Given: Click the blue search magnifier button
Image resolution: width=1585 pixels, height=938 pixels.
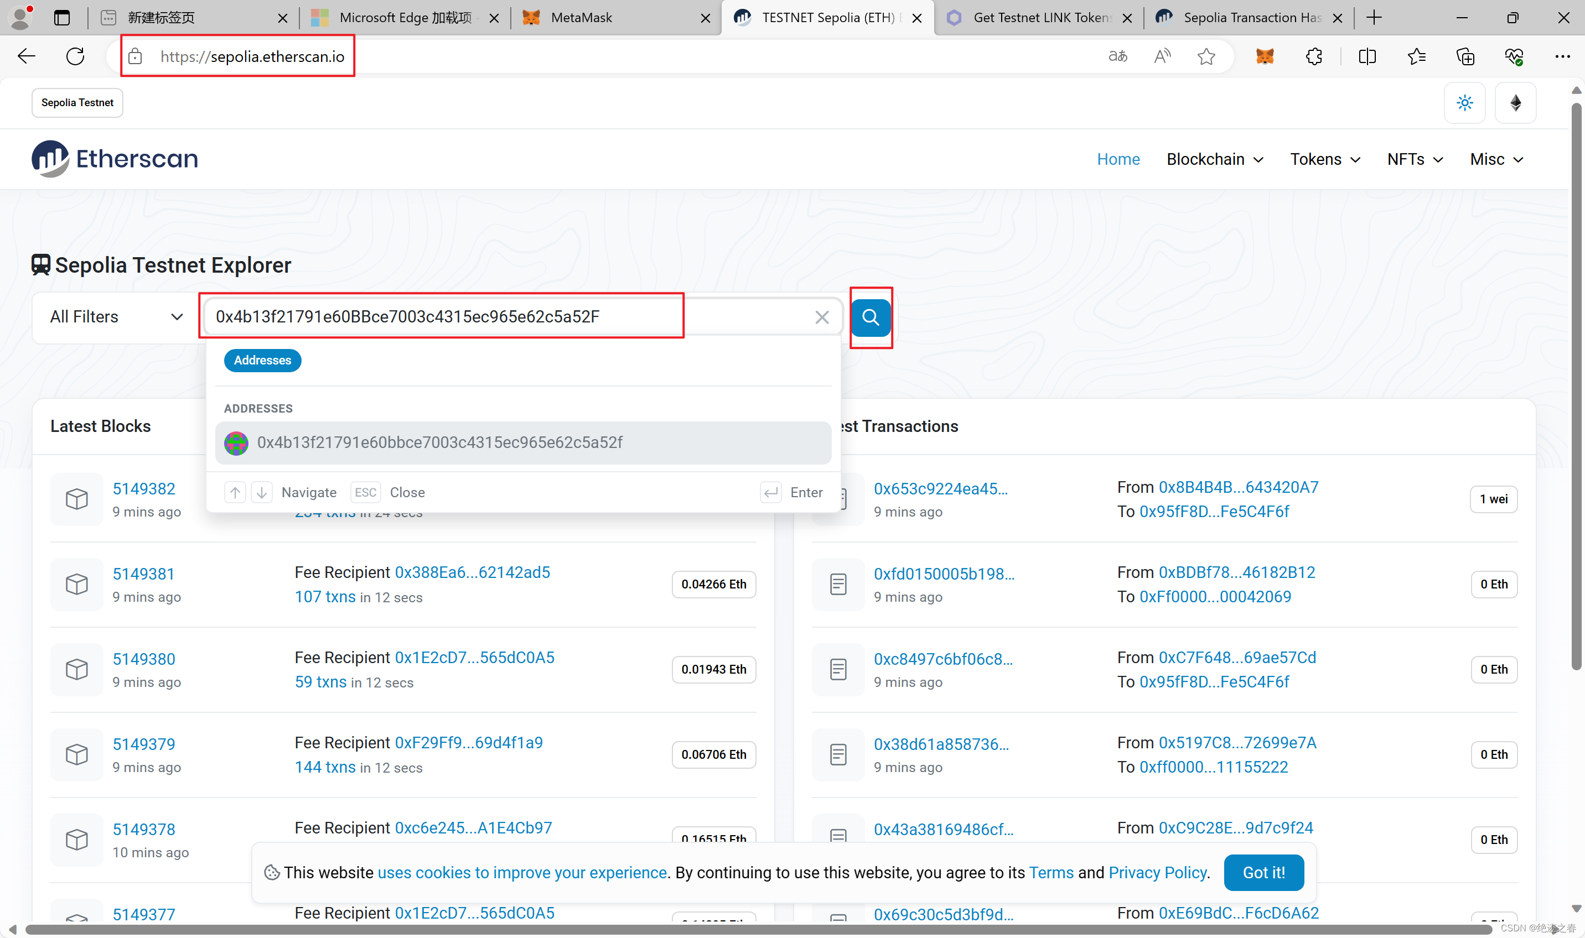Looking at the screenshot, I should [x=871, y=317].
